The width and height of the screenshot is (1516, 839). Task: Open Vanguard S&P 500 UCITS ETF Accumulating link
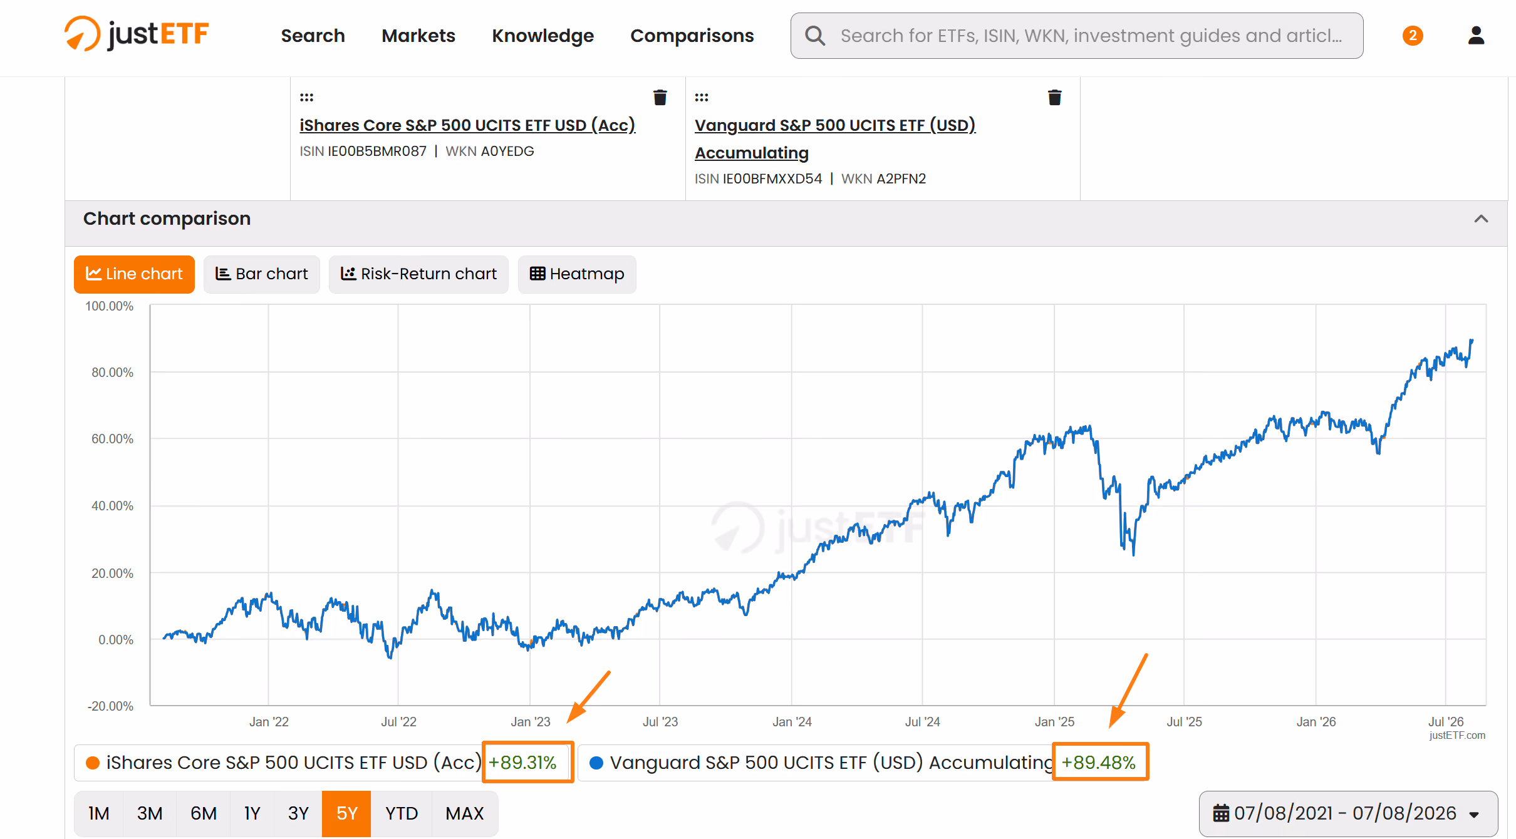pos(835,139)
